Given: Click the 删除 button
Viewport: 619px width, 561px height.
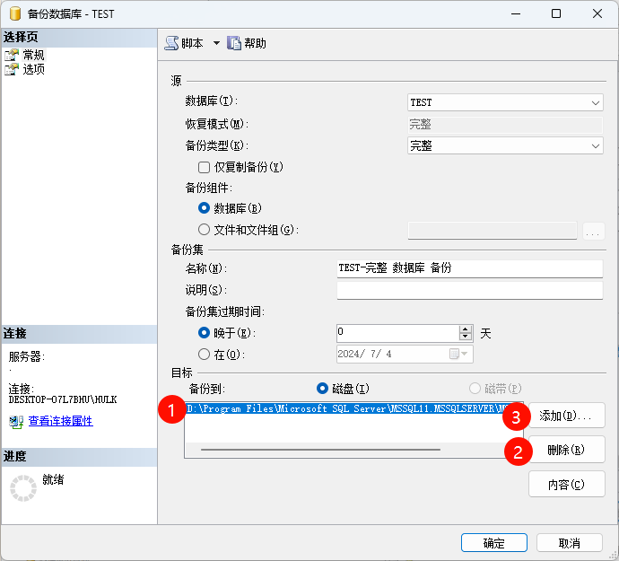Looking at the screenshot, I should (x=566, y=450).
